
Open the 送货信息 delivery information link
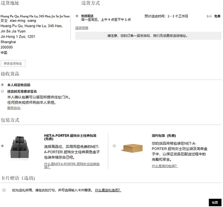click(x=82, y=28)
